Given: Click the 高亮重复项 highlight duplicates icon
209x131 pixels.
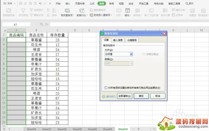Looking at the screenshot, I should tap(67, 10).
